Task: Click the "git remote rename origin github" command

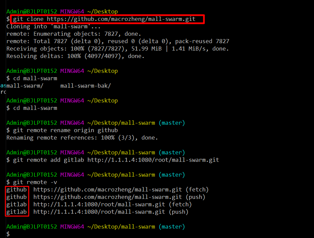Action: coord(65,130)
